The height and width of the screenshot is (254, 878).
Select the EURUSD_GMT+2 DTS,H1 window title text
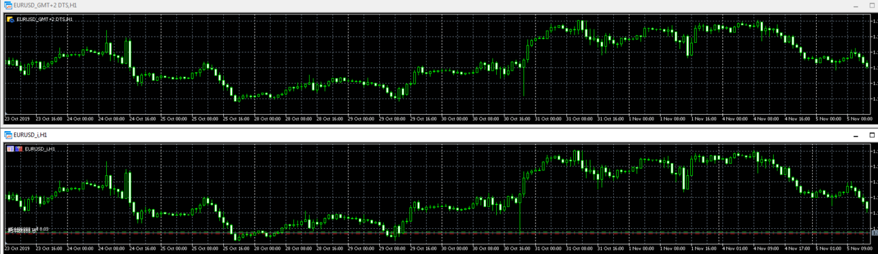tap(45, 5)
